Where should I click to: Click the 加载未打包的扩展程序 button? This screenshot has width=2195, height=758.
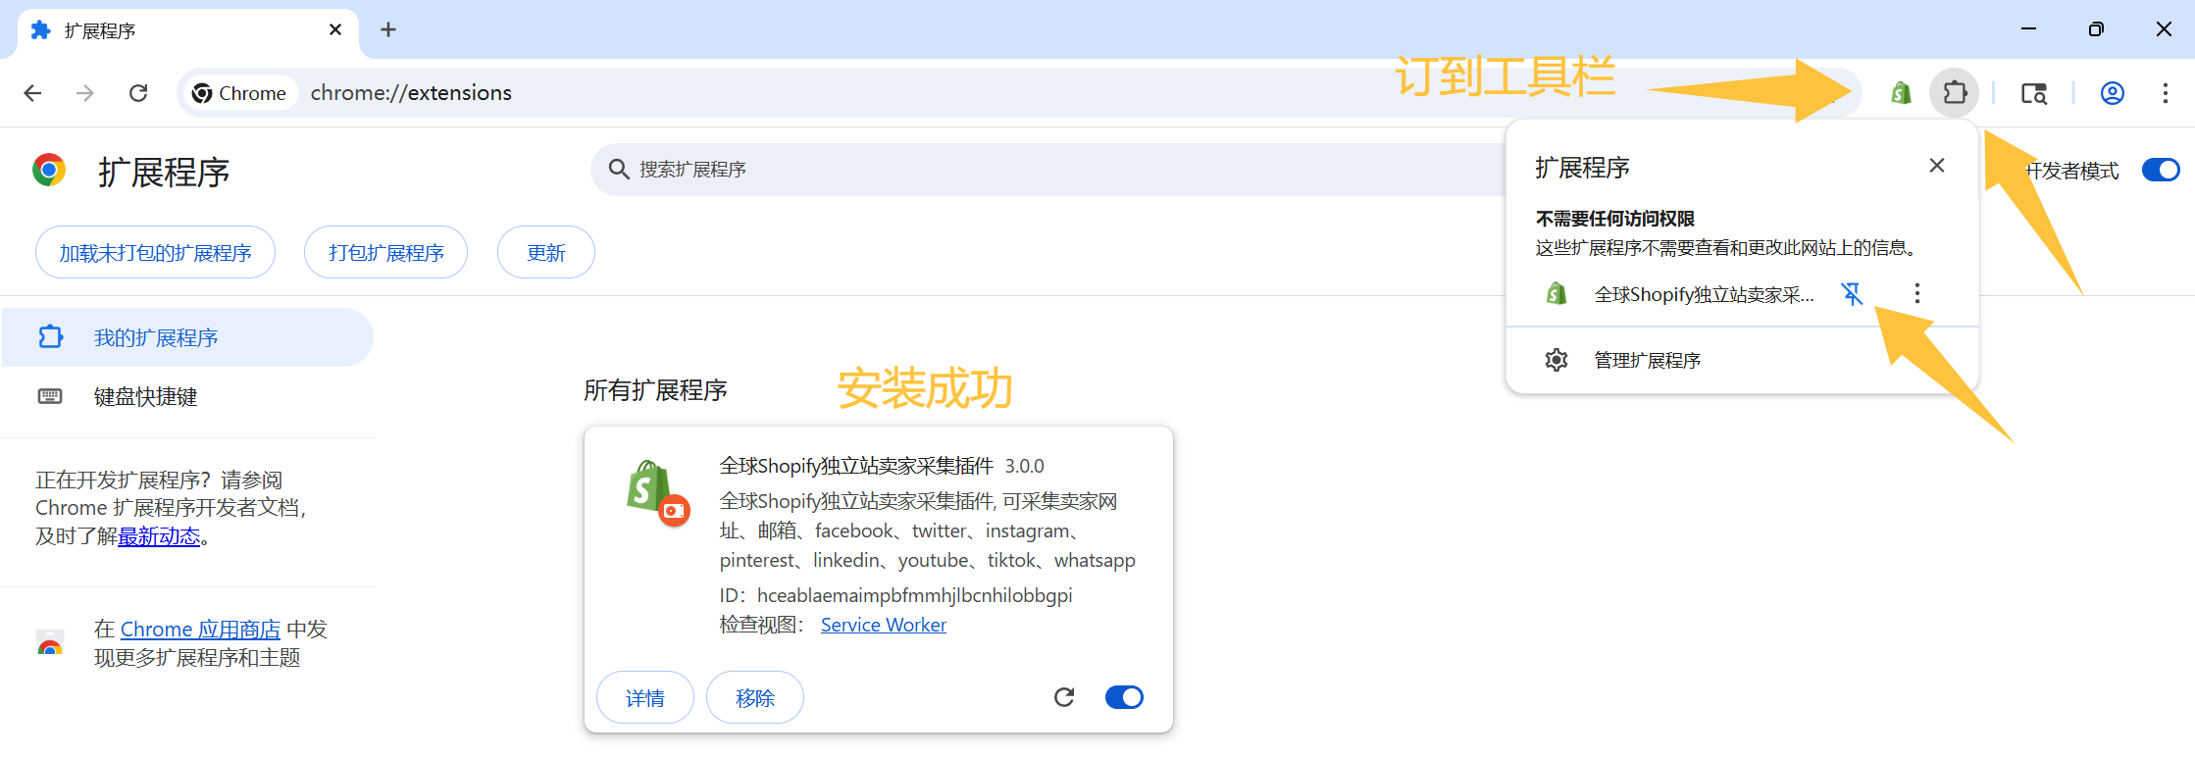[155, 253]
